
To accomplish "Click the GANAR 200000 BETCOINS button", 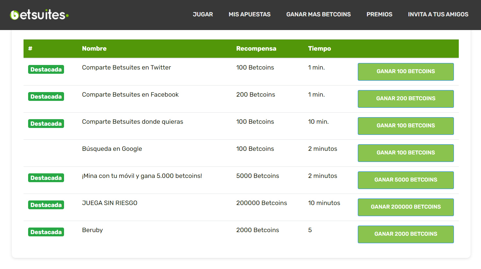I will (x=406, y=207).
